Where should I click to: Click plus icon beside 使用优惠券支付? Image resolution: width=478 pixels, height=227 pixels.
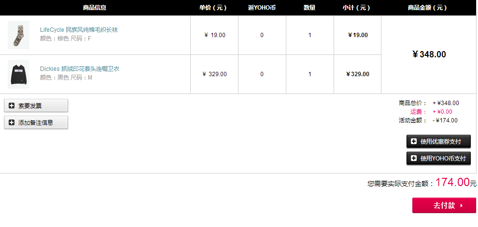[414, 142]
